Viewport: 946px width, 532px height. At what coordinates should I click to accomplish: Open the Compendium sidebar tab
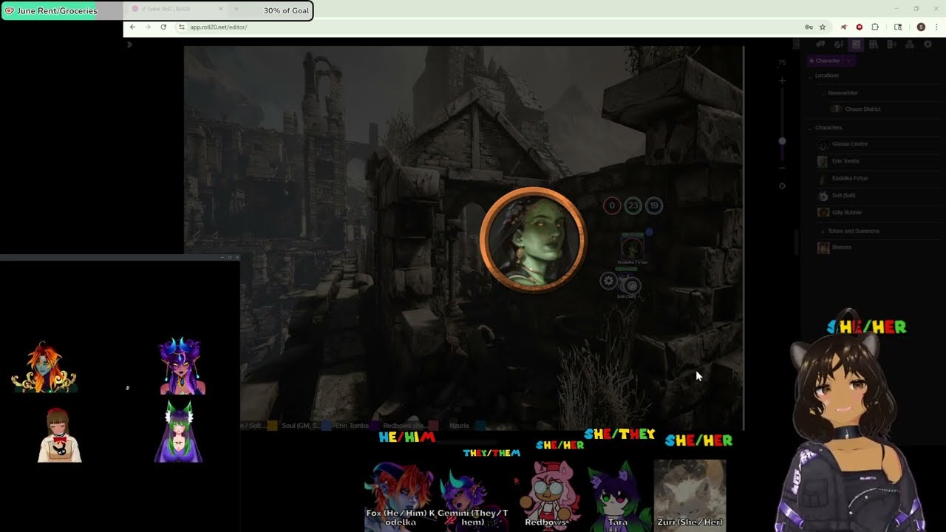[x=874, y=45]
